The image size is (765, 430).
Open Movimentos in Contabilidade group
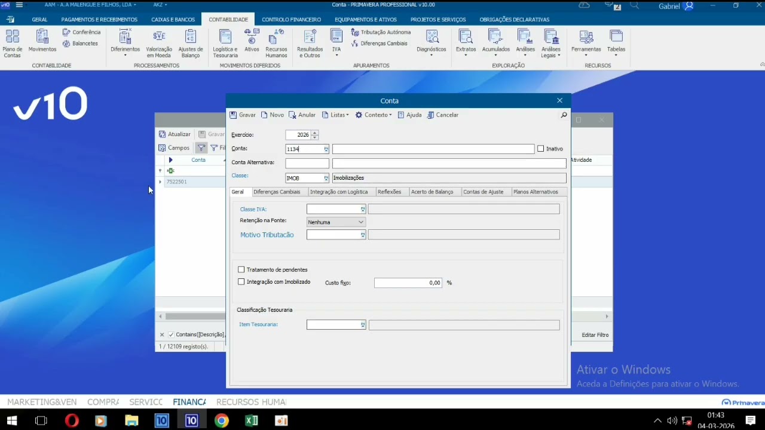click(42, 41)
